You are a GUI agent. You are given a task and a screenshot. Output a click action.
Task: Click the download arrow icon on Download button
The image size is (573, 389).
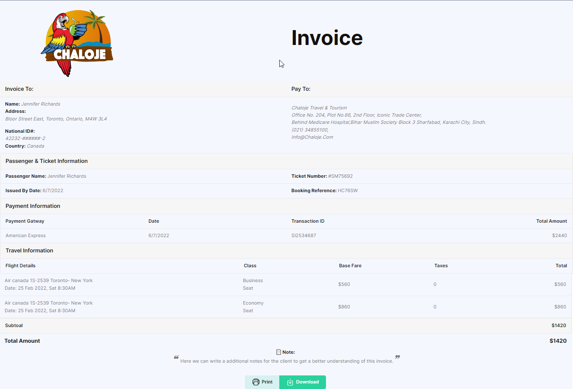tap(290, 382)
